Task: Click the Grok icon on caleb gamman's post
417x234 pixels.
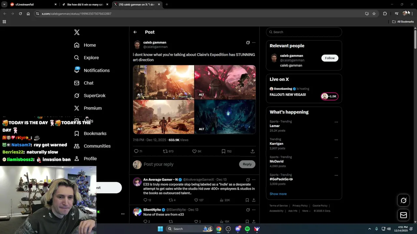Action: (248, 43)
